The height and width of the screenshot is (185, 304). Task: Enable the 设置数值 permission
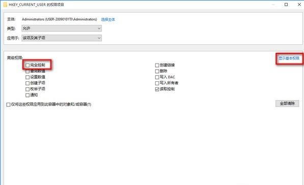tap(28, 77)
